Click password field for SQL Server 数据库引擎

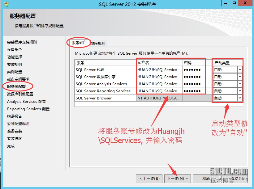[197, 77]
